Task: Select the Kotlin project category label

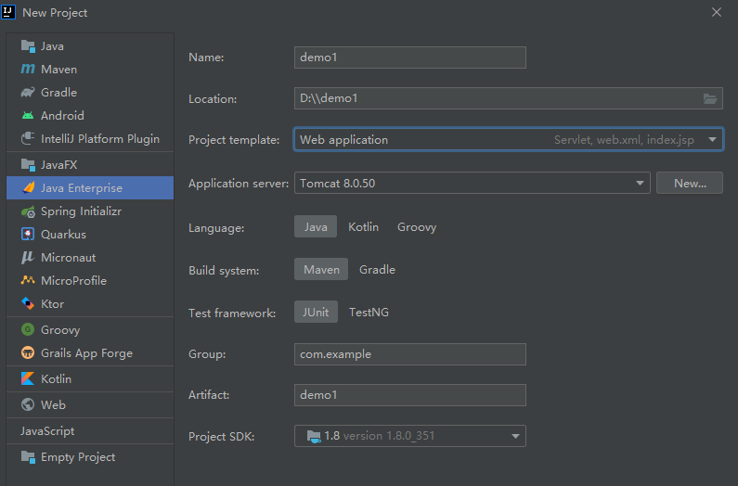Action: (56, 378)
